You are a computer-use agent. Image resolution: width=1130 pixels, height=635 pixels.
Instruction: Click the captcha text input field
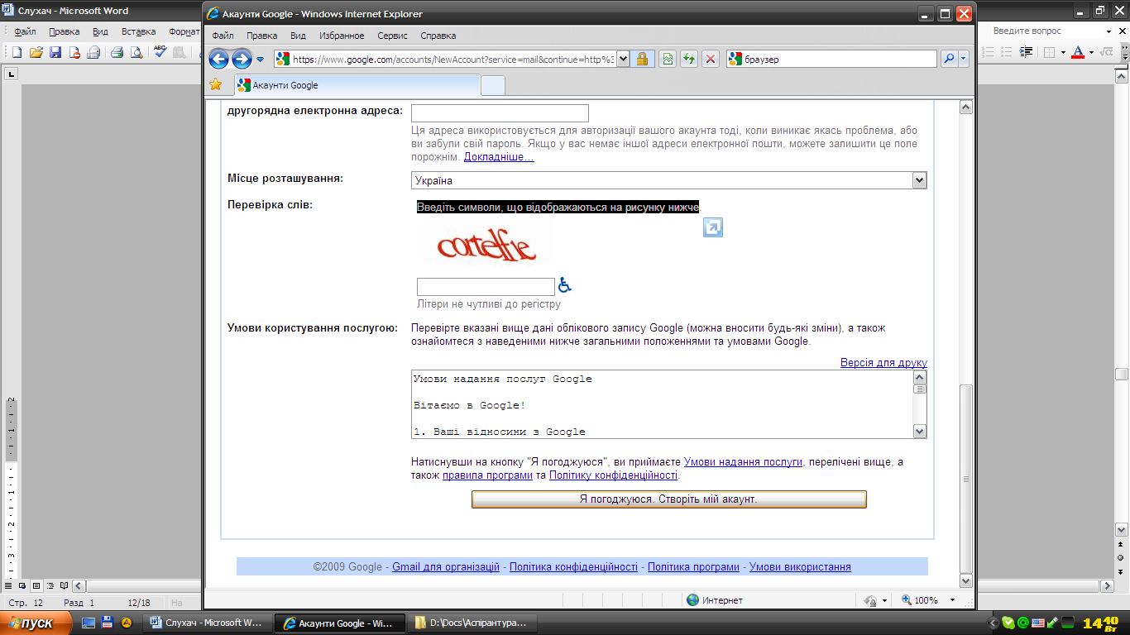tap(486, 287)
